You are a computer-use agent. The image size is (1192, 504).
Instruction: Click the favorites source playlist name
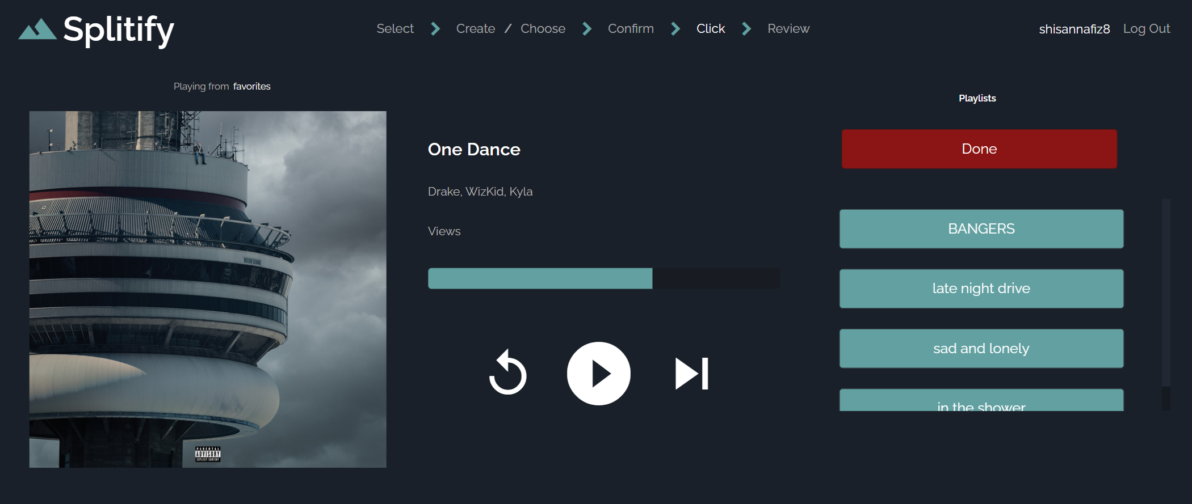[x=251, y=86]
